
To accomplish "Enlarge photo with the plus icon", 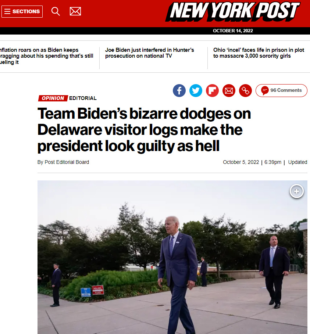I will coord(296,191).
